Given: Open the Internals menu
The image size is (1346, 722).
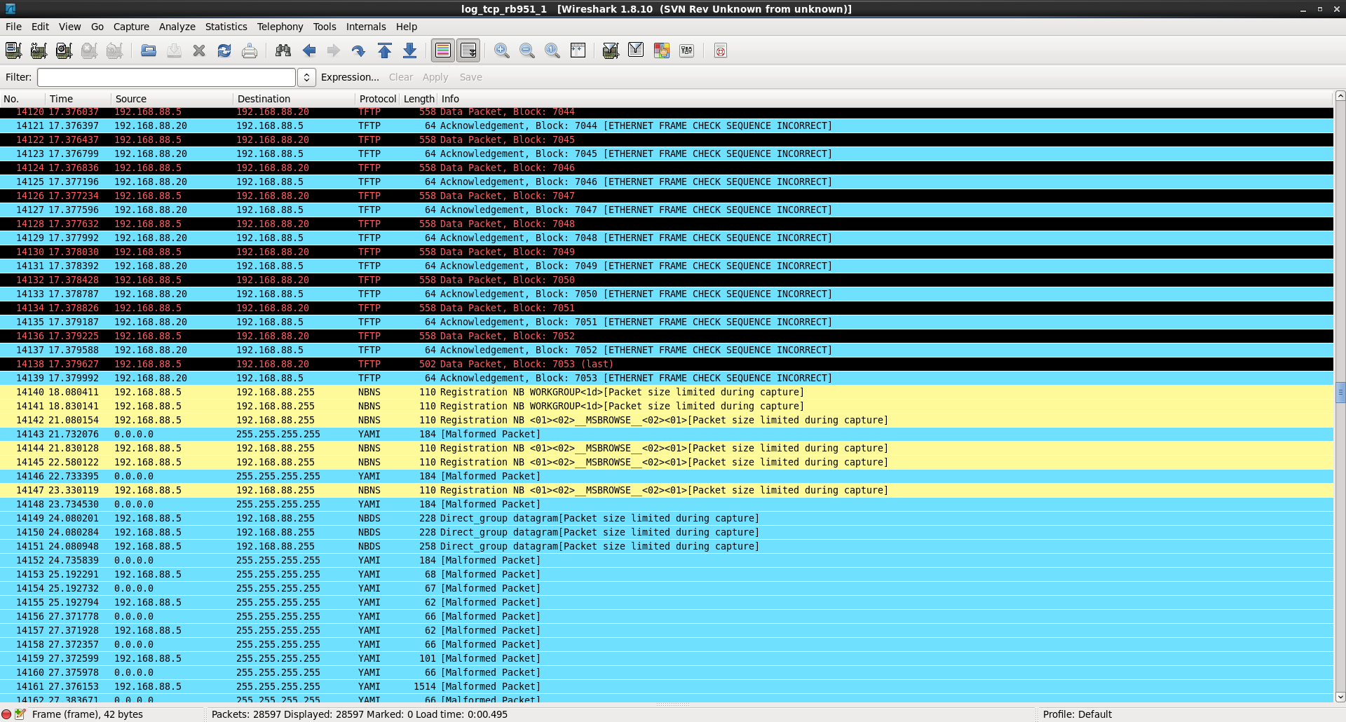Looking at the screenshot, I should click(x=366, y=27).
